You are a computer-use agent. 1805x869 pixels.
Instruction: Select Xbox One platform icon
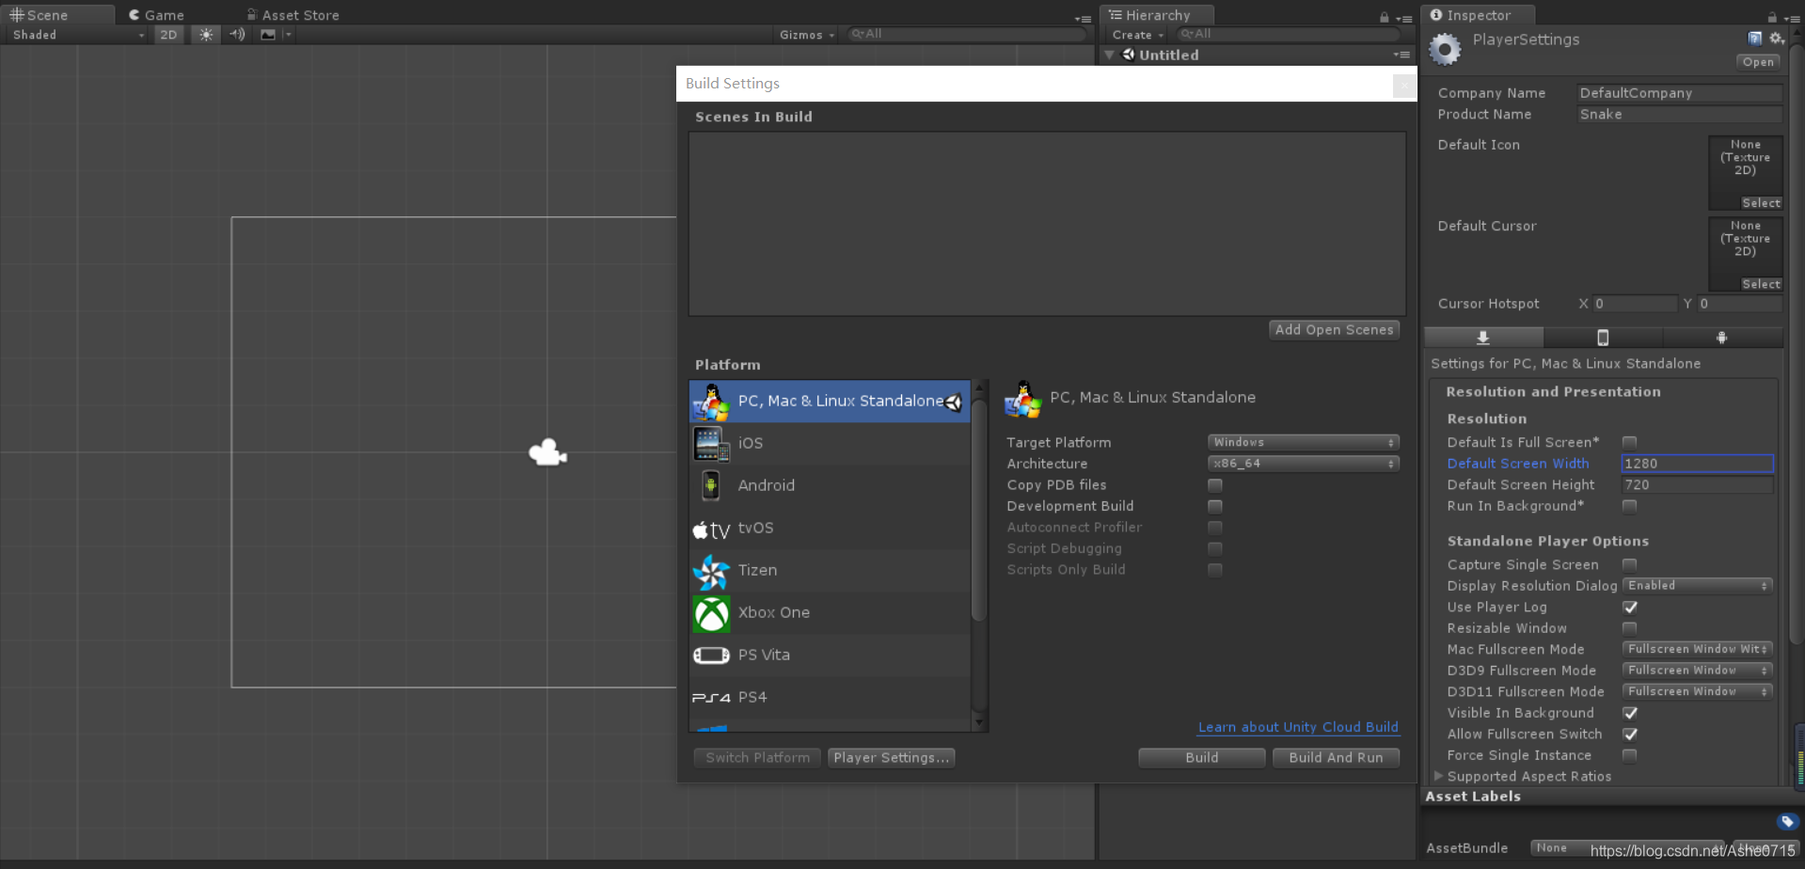[x=711, y=613]
